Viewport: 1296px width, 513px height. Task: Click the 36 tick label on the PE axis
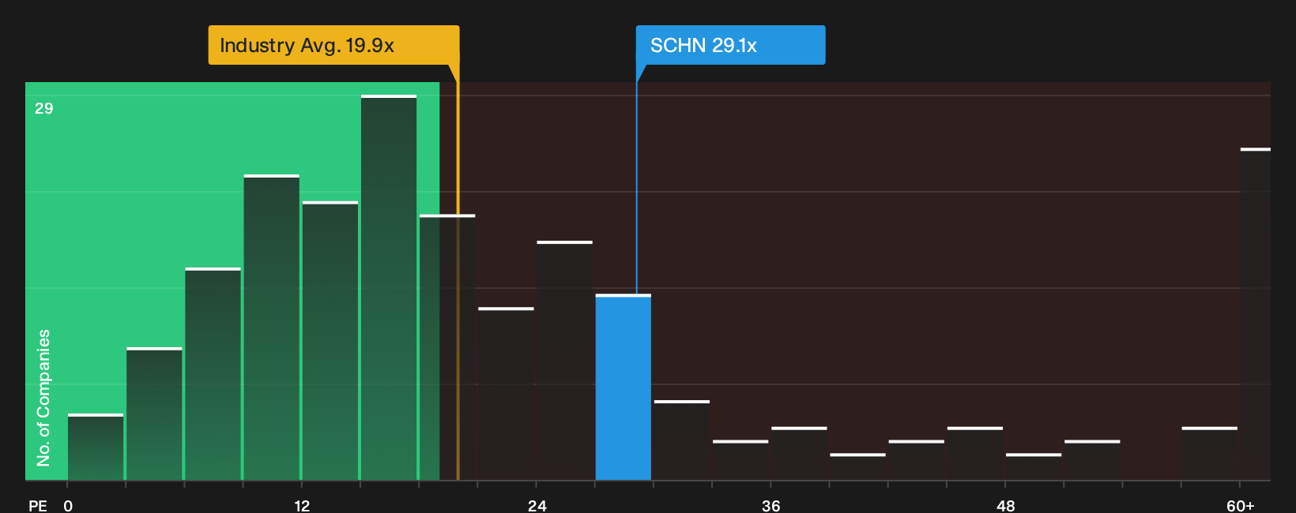tap(771, 505)
